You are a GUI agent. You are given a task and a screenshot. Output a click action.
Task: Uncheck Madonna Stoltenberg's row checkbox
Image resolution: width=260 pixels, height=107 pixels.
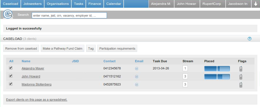tap(11, 84)
